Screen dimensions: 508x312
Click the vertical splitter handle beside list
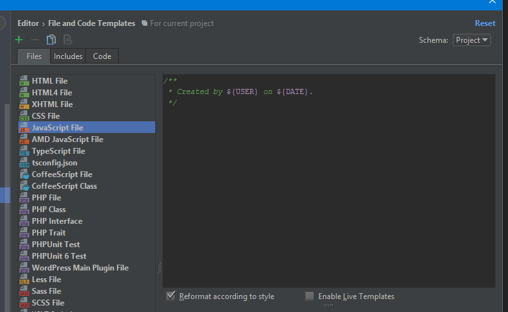coord(159,268)
